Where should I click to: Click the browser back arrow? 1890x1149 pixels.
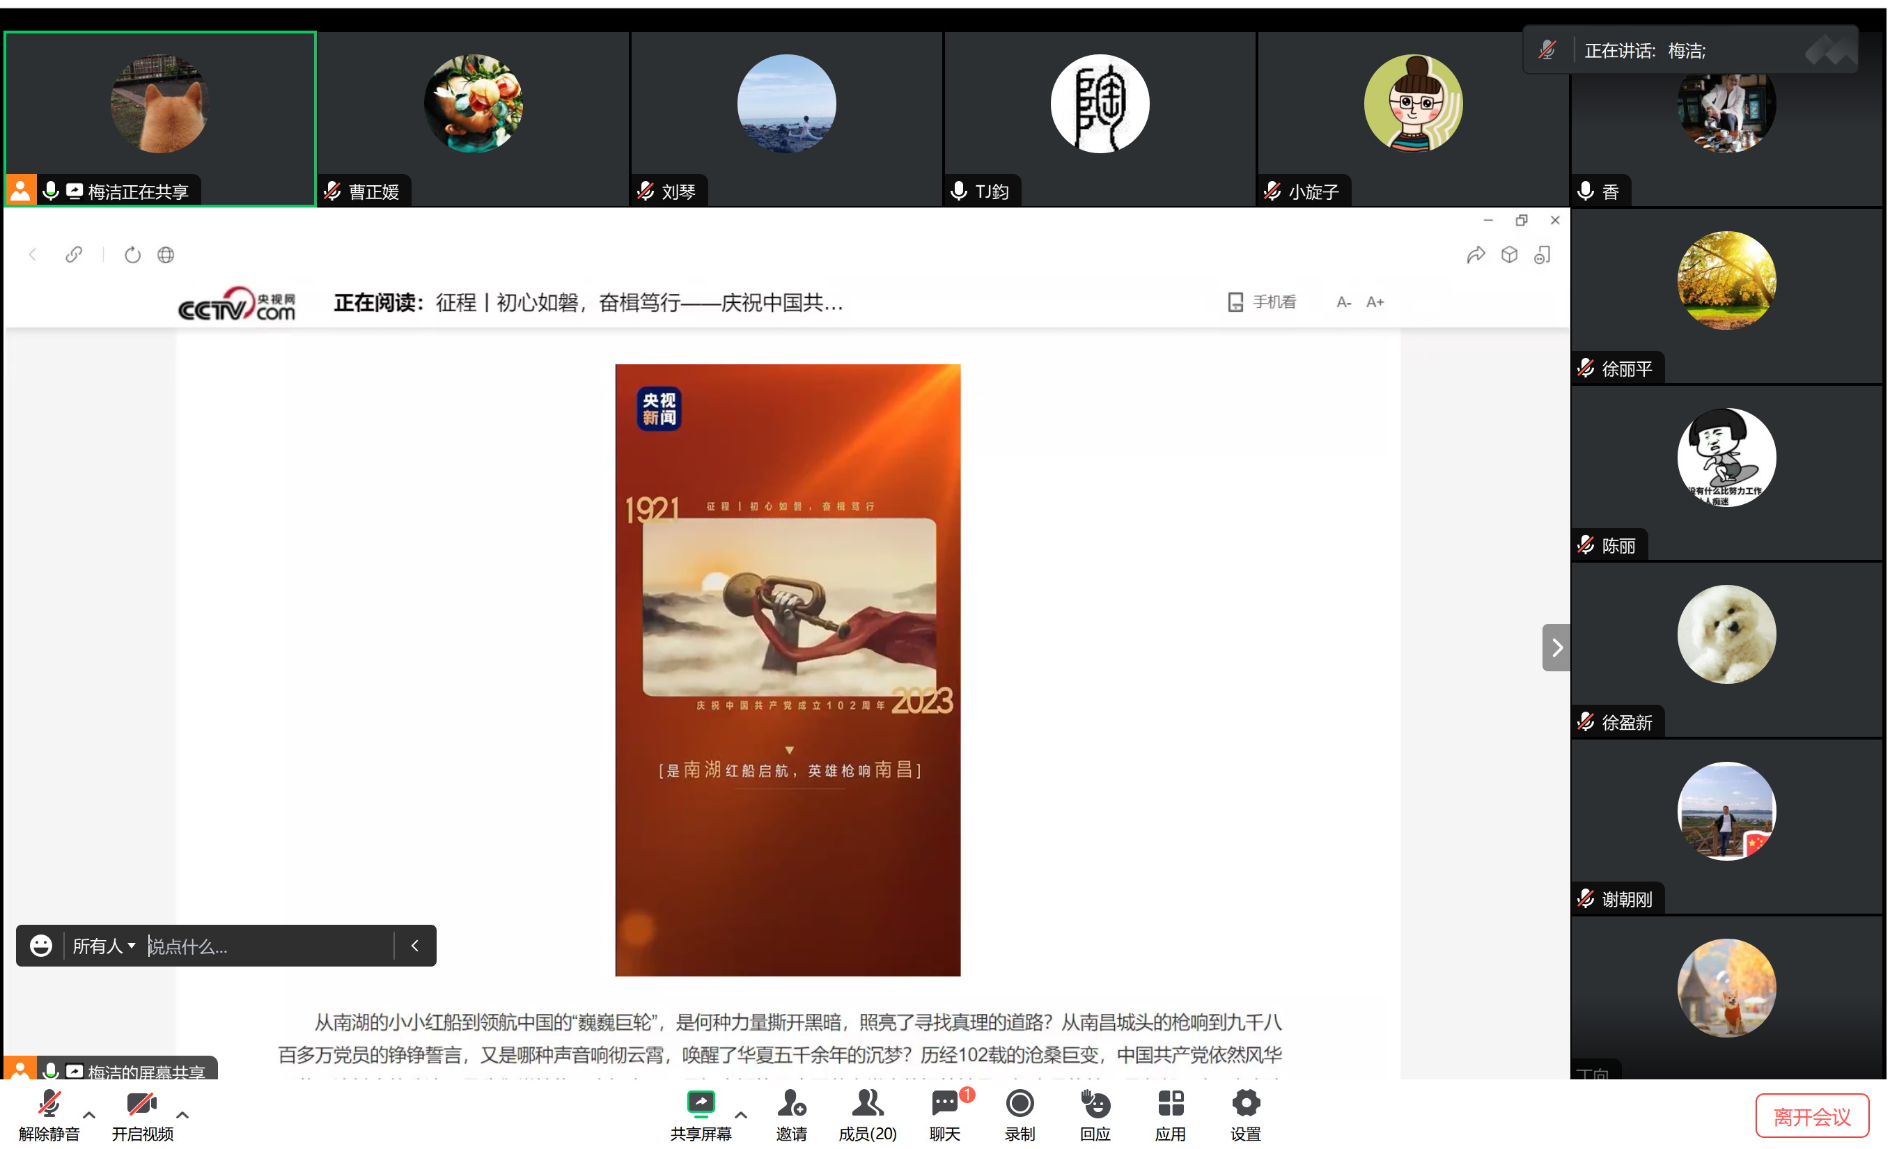point(32,255)
